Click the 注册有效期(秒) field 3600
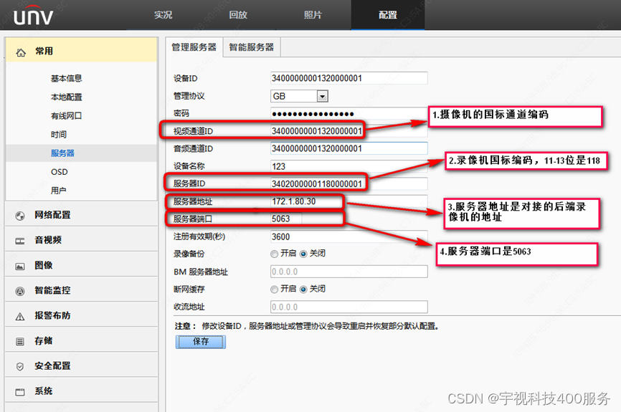 pos(349,236)
